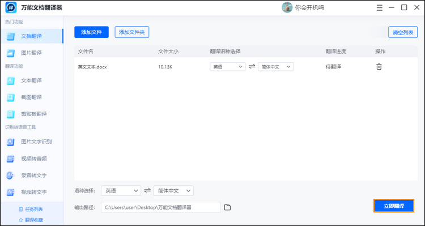Select the 图片文字识别 sidebar icon
Viewport: 425px width, 226px height.
11,142
